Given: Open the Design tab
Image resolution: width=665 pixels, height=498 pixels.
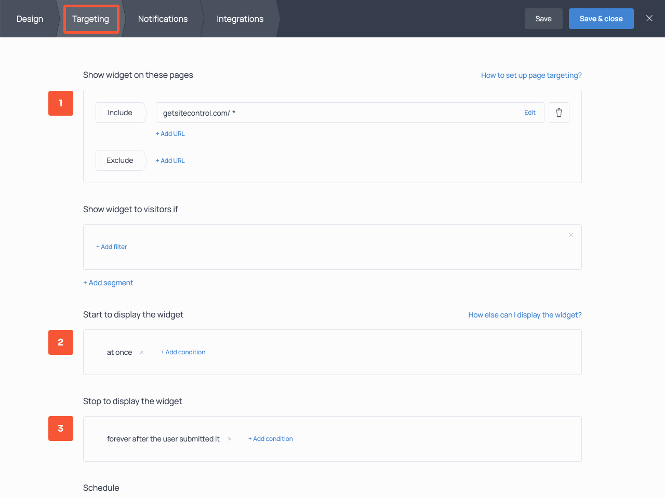Looking at the screenshot, I should [30, 19].
